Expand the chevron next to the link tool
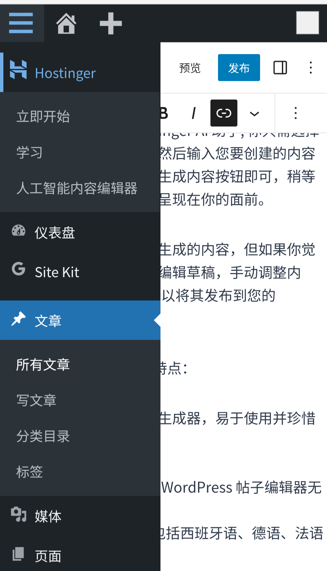The image size is (327, 571). pyautogui.click(x=254, y=113)
